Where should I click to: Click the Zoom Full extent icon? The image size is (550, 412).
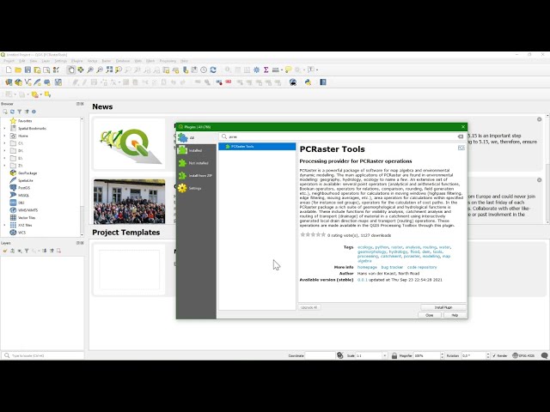click(109, 70)
